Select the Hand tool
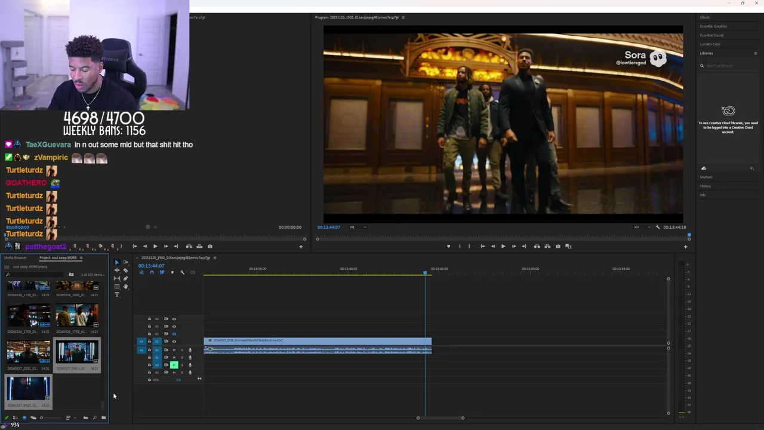 point(125,286)
